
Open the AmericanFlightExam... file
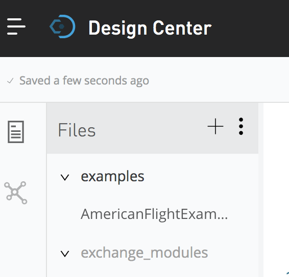coord(154,214)
